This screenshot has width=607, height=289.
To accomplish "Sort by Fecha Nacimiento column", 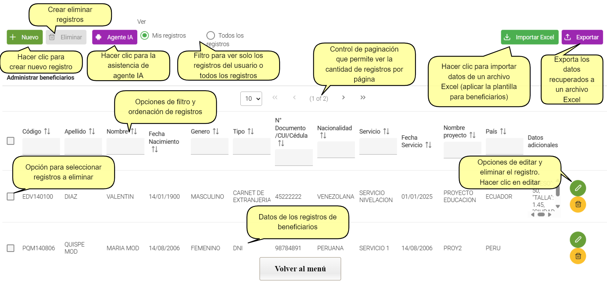I will [x=155, y=149].
